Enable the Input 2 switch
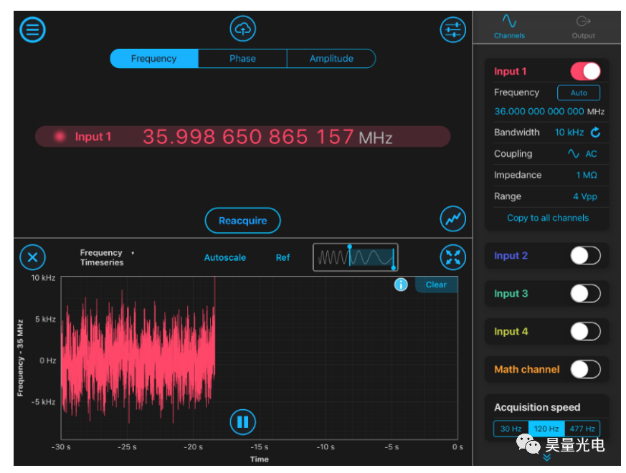Viewport: 626px width, 473px height. [x=585, y=255]
